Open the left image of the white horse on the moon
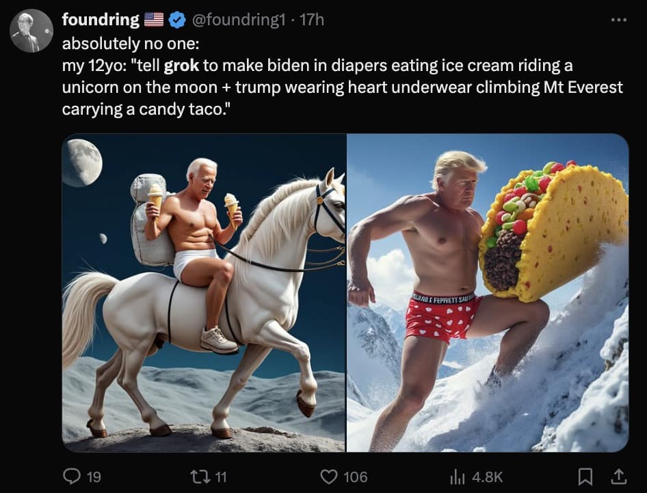 pyautogui.click(x=204, y=292)
